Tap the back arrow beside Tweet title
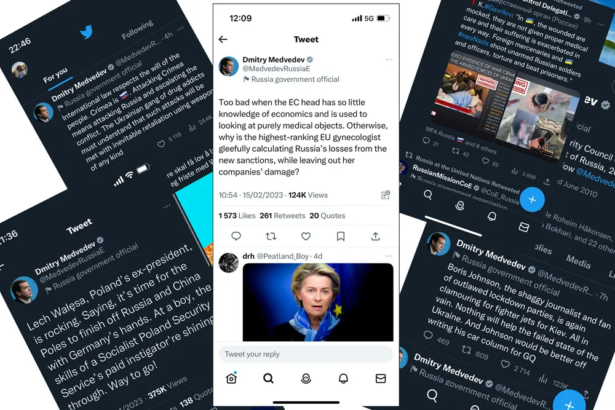Image resolution: width=615 pixels, height=410 pixels. pos(223,39)
